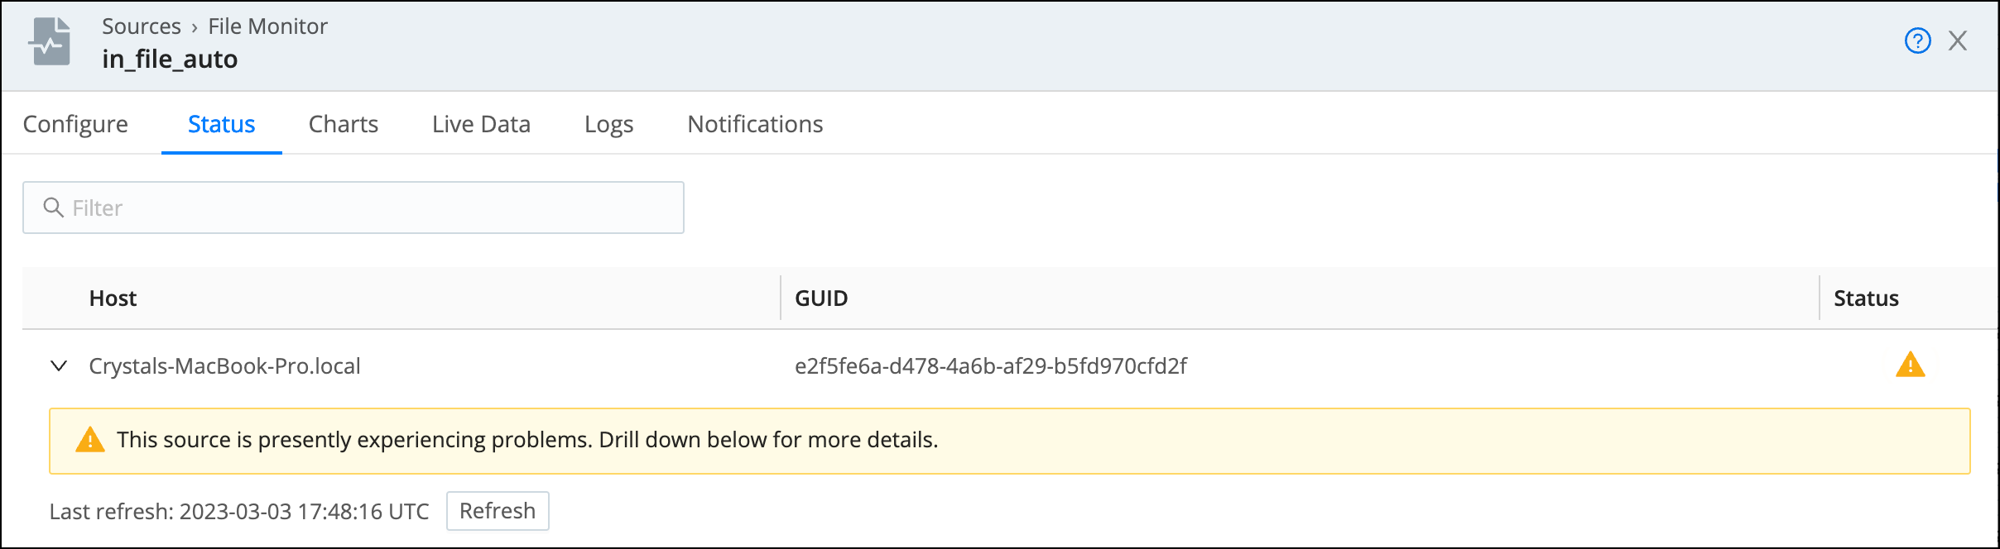Go to the Live Data tab
Screen dimensions: 2000x549
point(481,124)
